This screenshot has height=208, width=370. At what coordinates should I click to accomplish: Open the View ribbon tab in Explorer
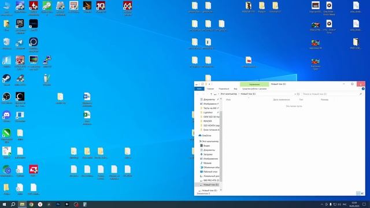click(x=235, y=88)
